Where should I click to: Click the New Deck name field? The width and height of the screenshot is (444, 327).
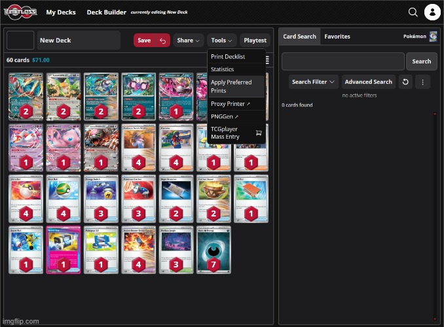pyautogui.click(x=79, y=40)
